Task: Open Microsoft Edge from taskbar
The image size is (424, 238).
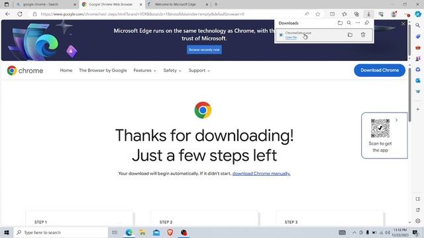Action: pyautogui.click(x=129, y=232)
